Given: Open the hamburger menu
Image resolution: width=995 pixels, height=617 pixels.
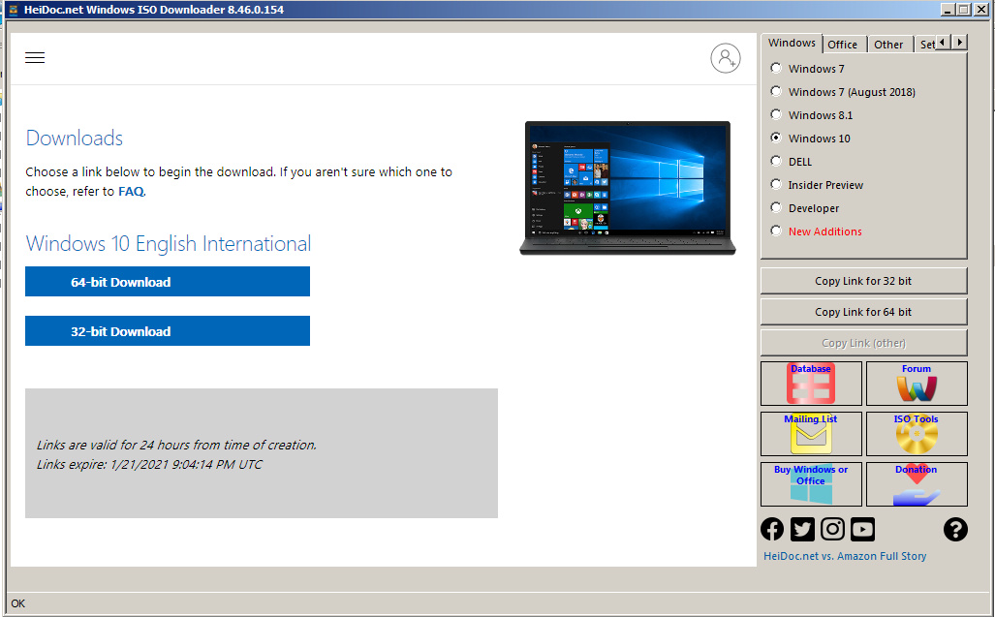Looking at the screenshot, I should point(35,58).
